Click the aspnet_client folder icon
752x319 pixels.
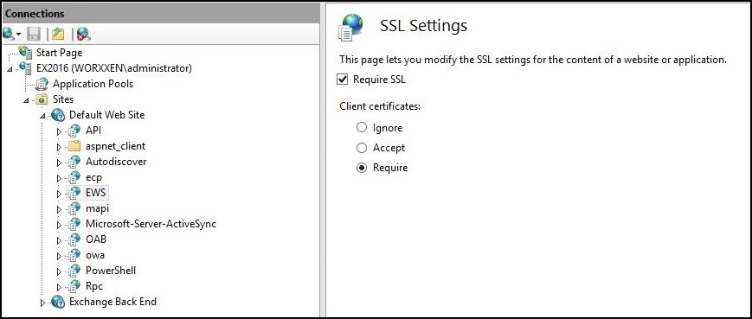coord(74,146)
